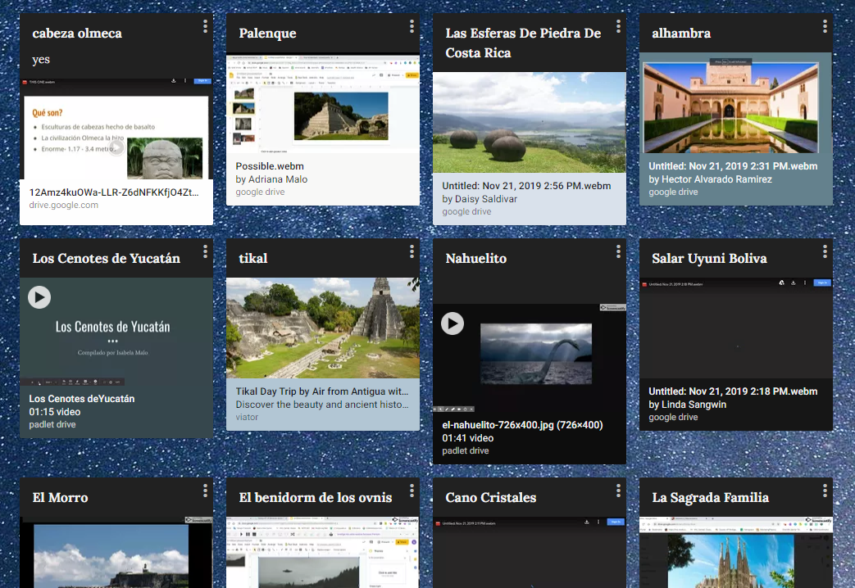Open the Cano Cristales video thumbnail
The width and height of the screenshot is (855, 588).
pyautogui.click(x=530, y=552)
